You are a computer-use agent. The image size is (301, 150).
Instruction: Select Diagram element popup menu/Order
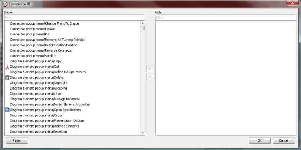(36, 115)
